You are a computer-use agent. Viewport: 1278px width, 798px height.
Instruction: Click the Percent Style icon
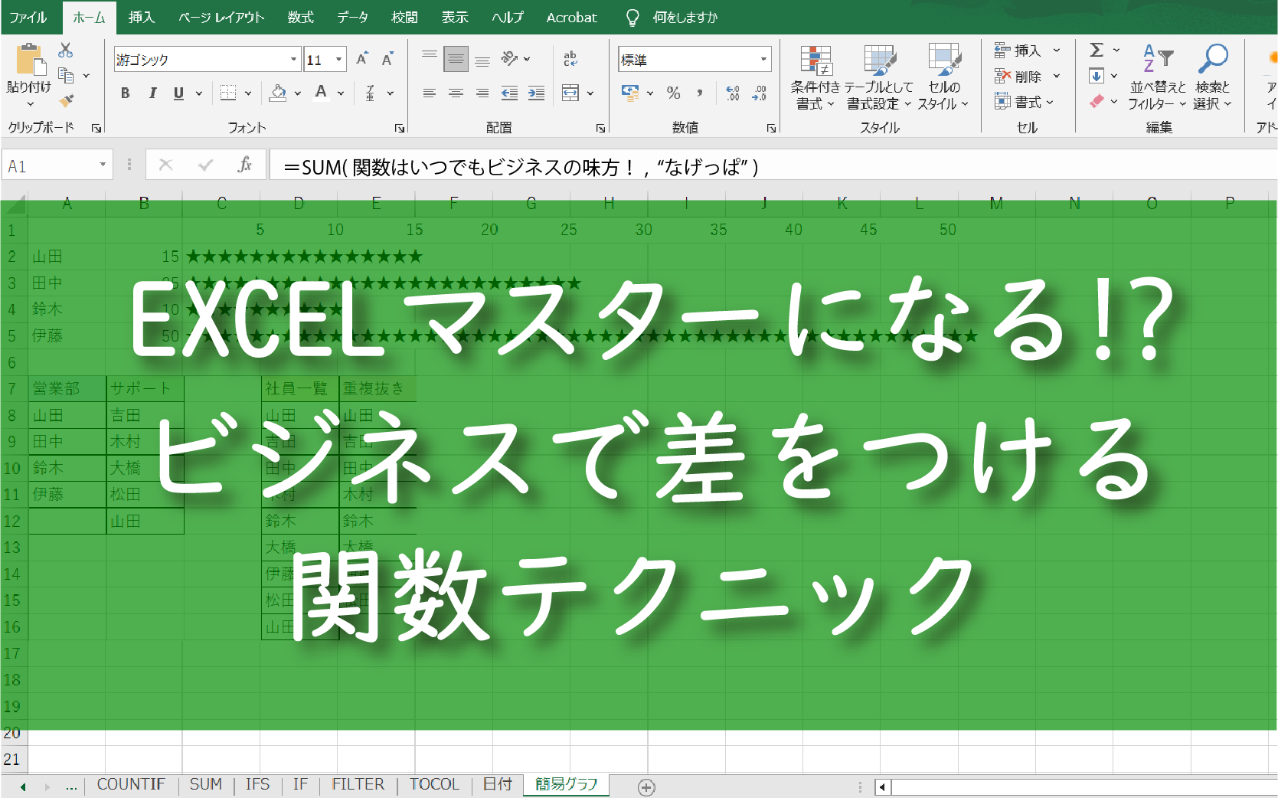[673, 93]
